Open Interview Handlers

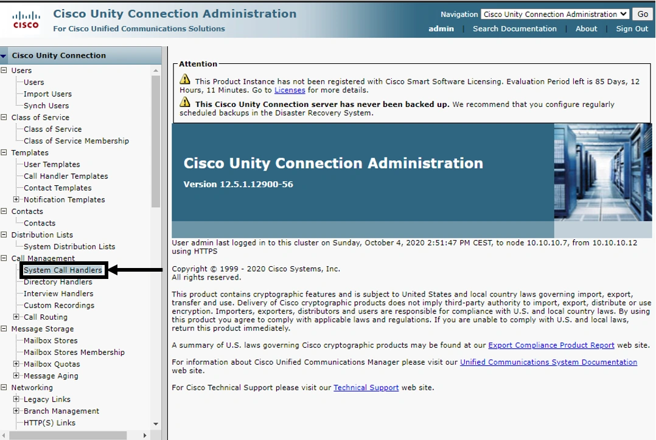click(x=58, y=294)
